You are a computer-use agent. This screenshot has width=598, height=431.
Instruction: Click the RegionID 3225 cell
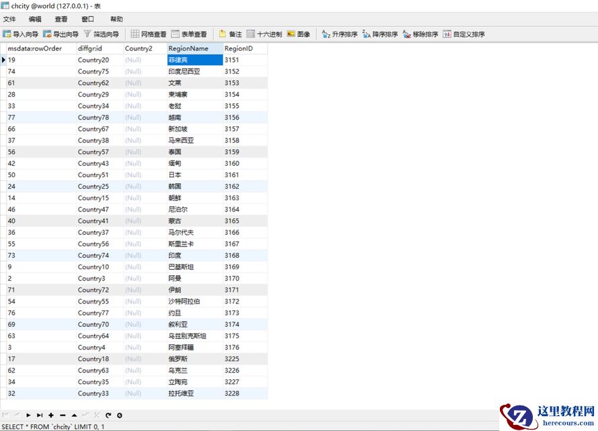point(245,358)
